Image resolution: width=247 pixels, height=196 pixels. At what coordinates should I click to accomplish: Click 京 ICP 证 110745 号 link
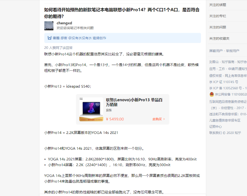(x=224, y=82)
